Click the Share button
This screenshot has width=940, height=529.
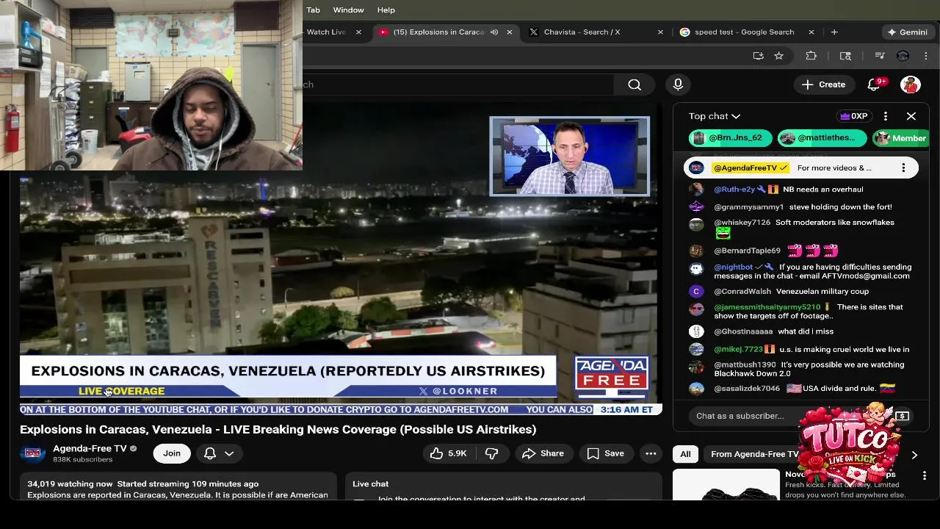543,453
